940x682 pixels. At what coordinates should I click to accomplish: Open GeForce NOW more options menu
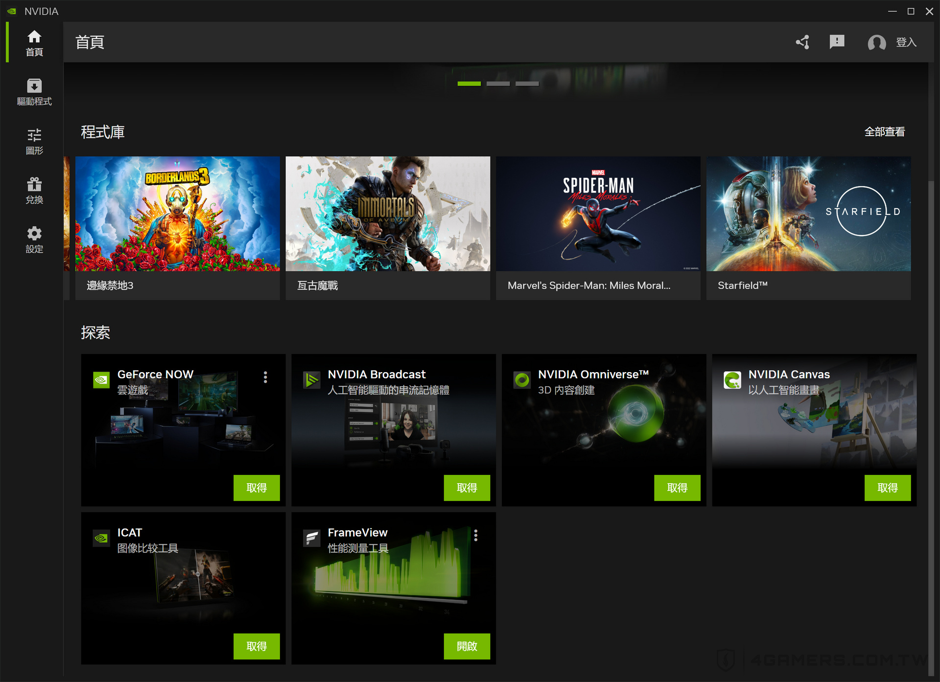(x=265, y=377)
